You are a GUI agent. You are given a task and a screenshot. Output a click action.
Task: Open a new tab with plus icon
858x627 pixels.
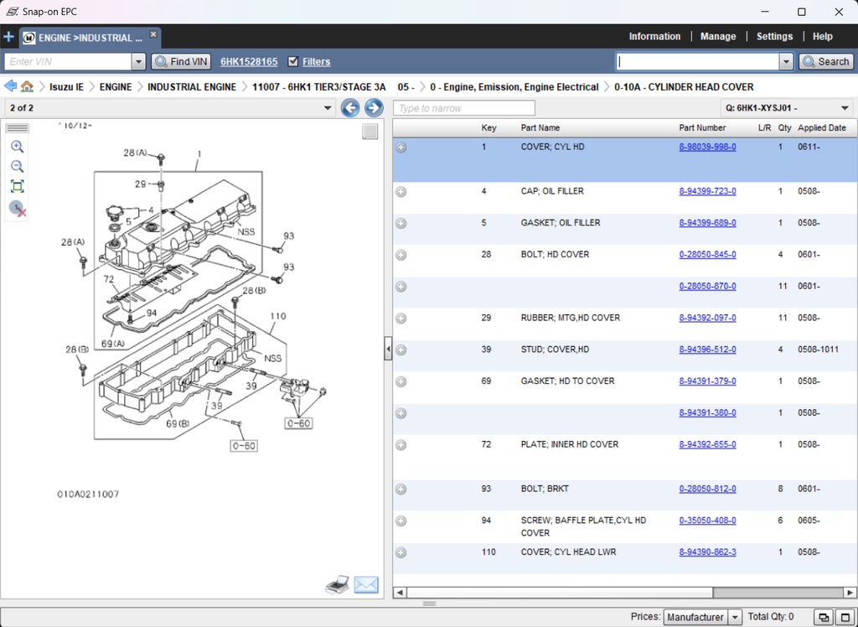pos(8,37)
